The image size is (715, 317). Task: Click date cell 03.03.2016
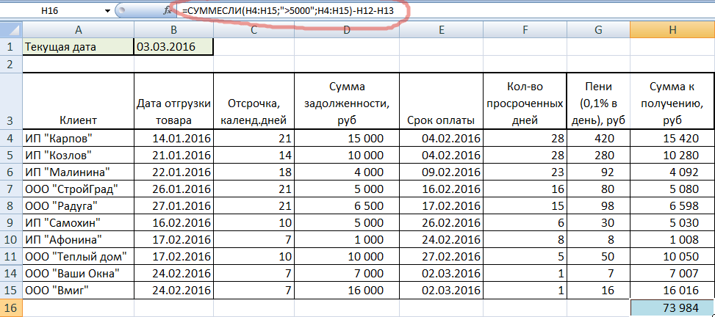pyautogui.click(x=173, y=47)
